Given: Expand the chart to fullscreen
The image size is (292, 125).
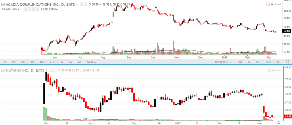Looking at the screenshot, I should (288, 62).
